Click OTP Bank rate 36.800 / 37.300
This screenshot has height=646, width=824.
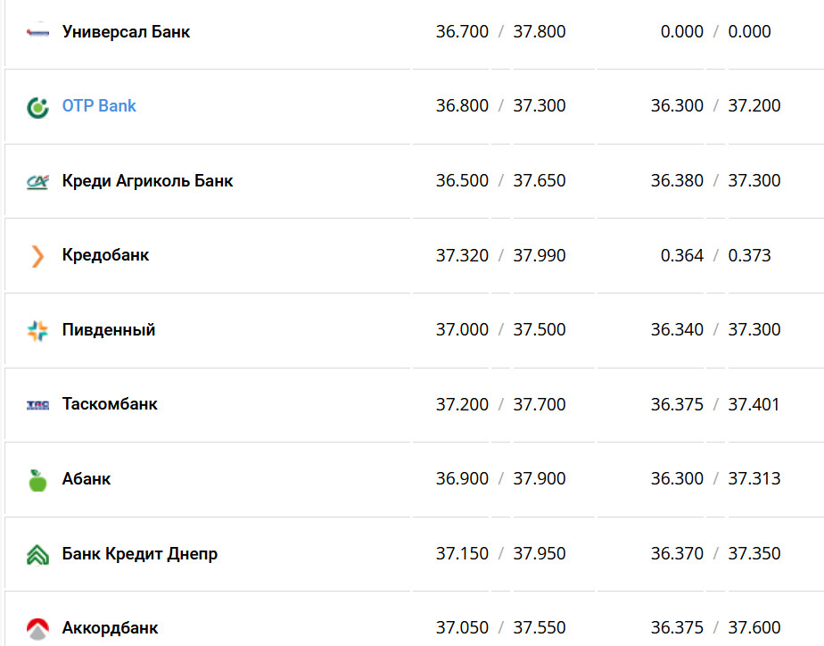500,106
